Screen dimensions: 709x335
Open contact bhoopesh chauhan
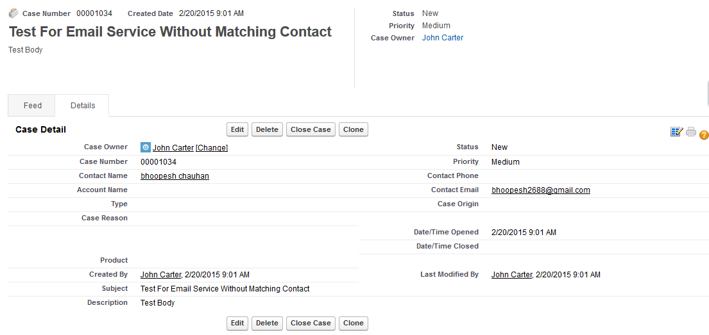pos(175,176)
